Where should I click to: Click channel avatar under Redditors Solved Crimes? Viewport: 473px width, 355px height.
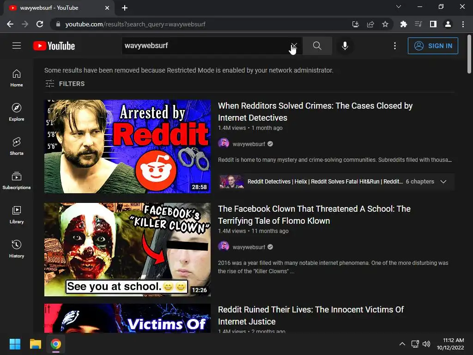click(224, 144)
